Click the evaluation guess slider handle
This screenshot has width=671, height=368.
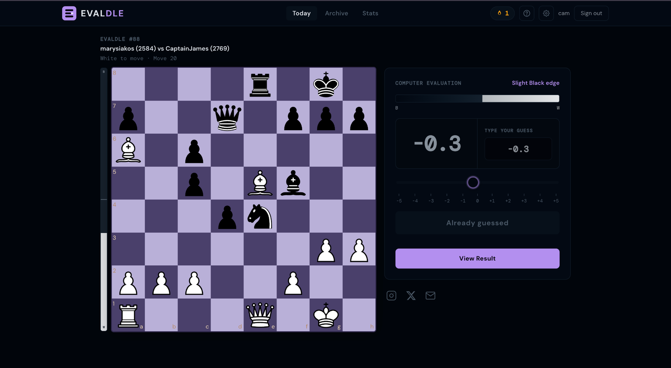473,182
